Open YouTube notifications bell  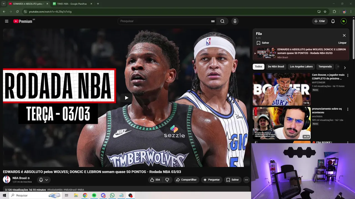point(333,21)
